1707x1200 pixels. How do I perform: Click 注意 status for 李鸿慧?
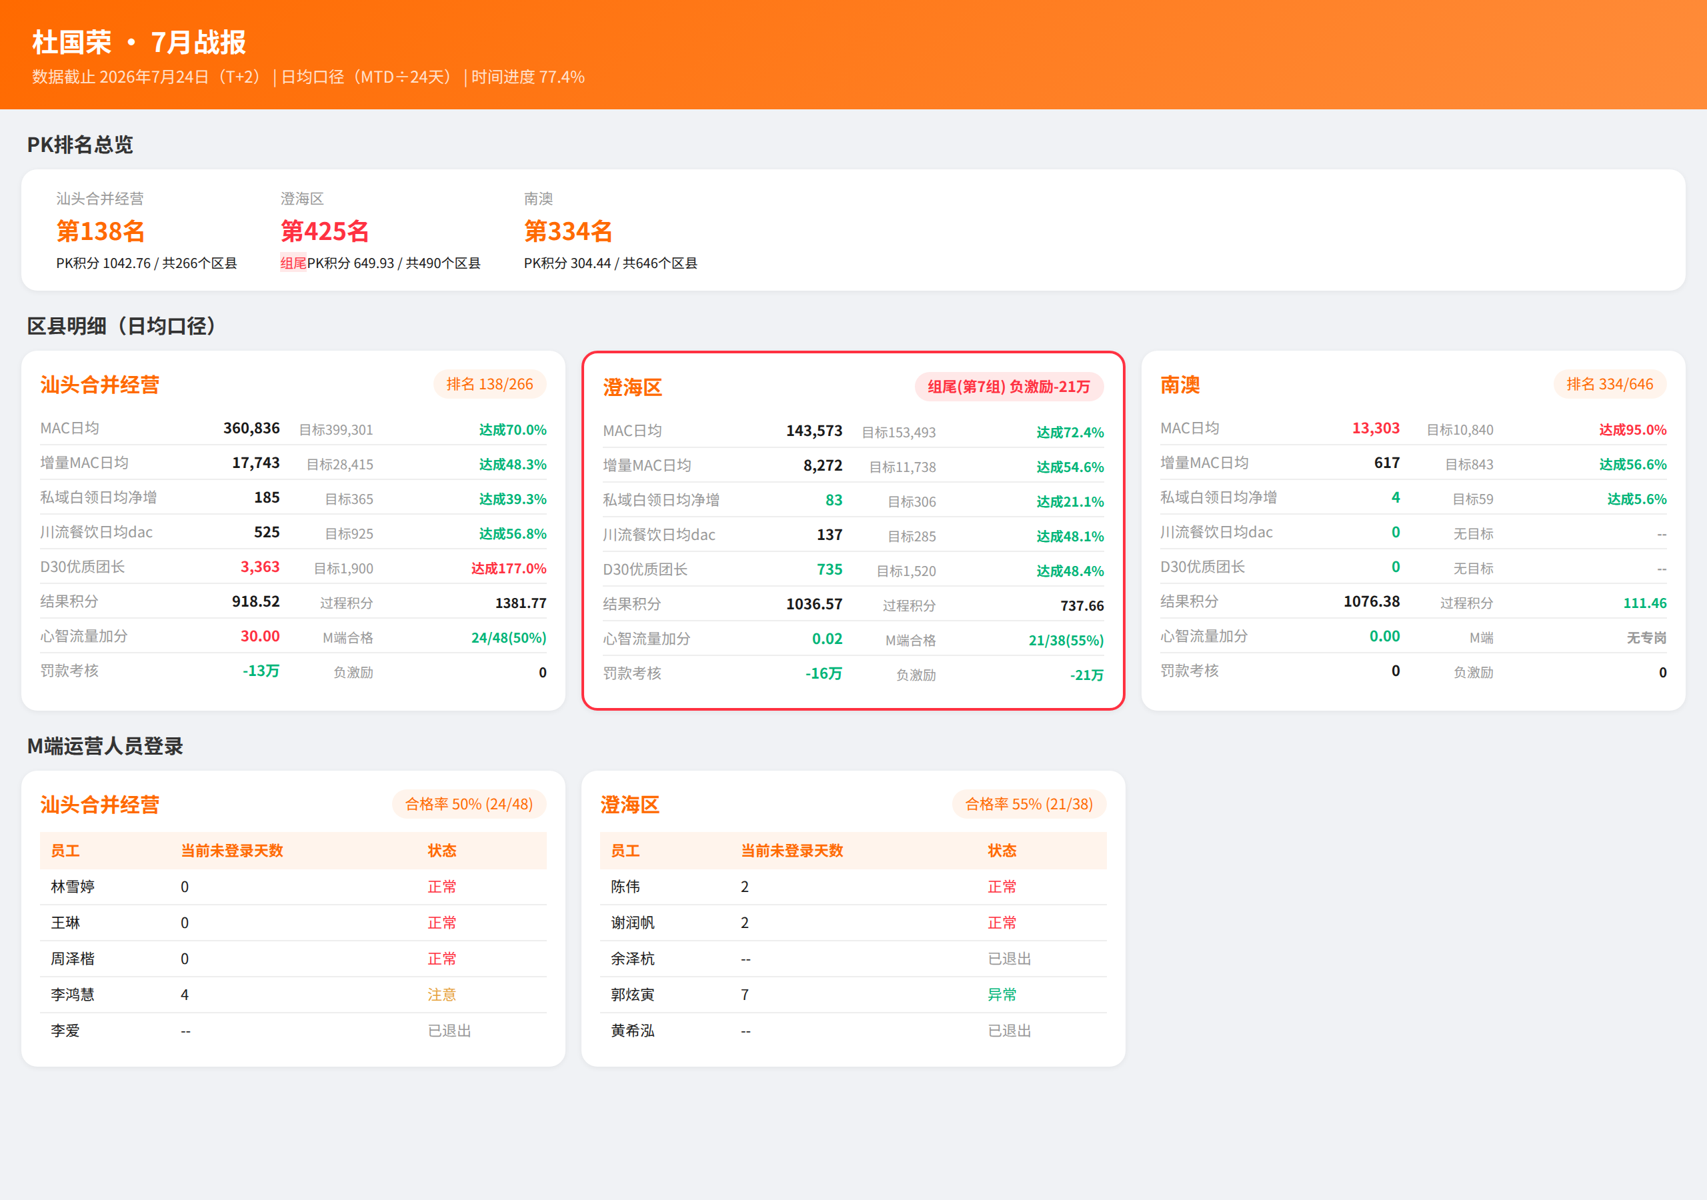pyautogui.click(x=441, y=995)
